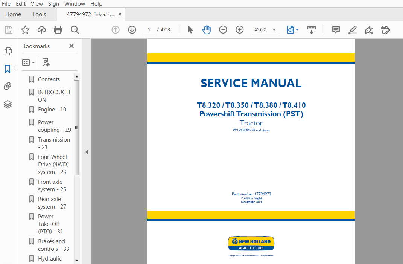Click the scrolling mode keyboard icon
This screenshot has height=264, width=403.
tap(311, 30)
